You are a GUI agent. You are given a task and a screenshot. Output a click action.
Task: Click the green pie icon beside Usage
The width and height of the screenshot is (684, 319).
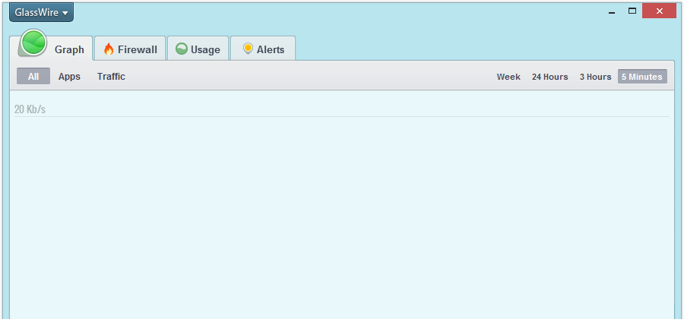point(182,49)
